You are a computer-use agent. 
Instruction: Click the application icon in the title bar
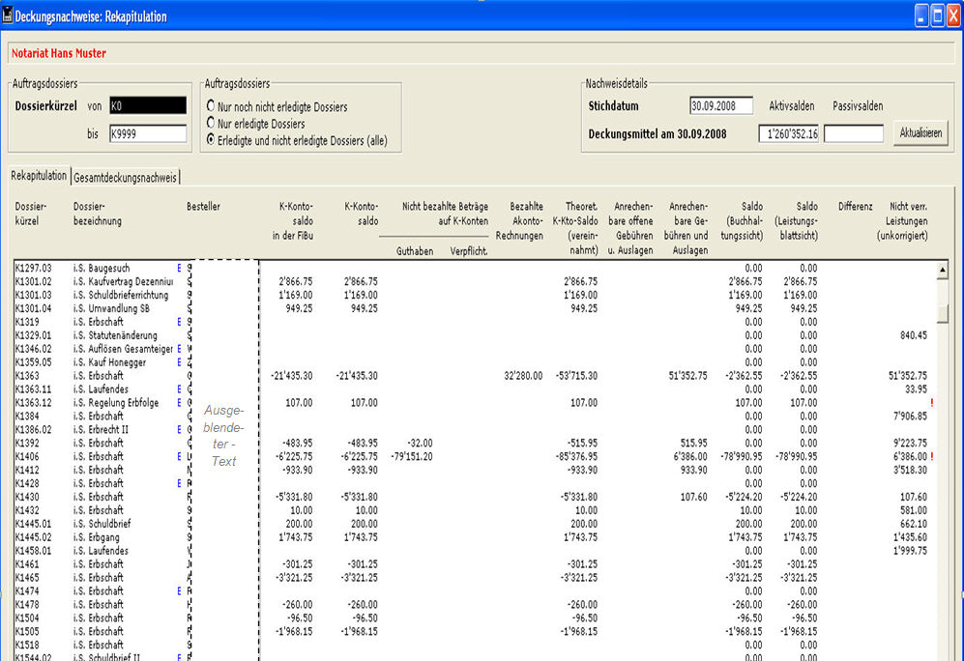click(8, 15)
